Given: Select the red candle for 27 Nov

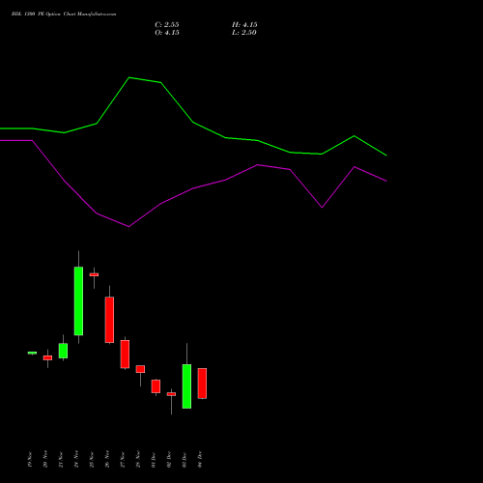Looking at the screenshot, I should [x=125, y=355].
